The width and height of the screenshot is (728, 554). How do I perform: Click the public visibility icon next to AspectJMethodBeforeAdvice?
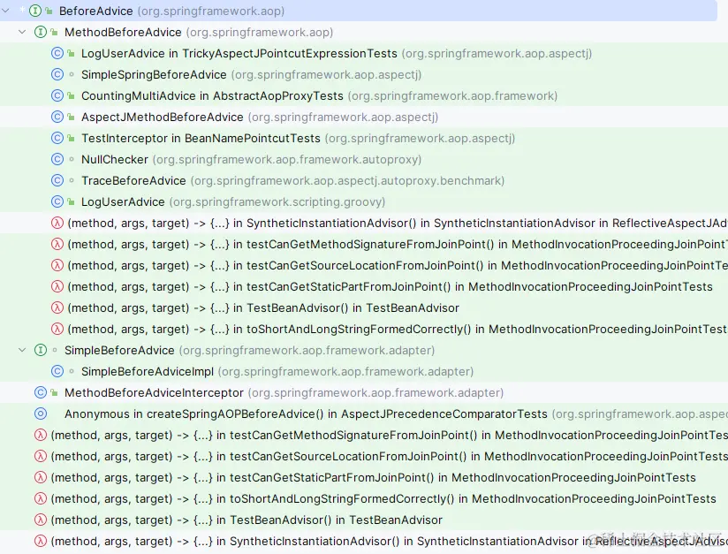pyautogui.click(x=71, y=117)
